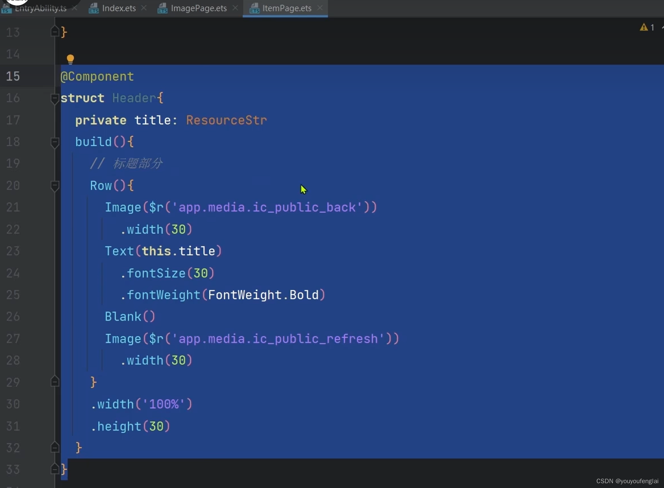Click the Blank() call on line 26
Image resolution: width=664 pixels, height=488 pixels.
130,317
